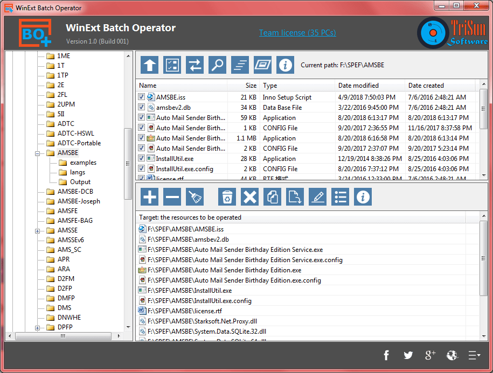
Task: Expand the AMSSE folder node
Action: [38, 230]
